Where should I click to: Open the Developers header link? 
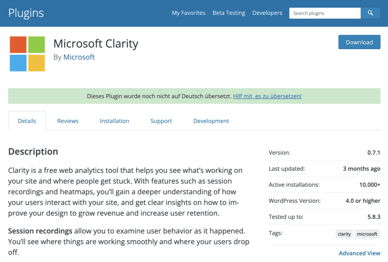[267, 13]
